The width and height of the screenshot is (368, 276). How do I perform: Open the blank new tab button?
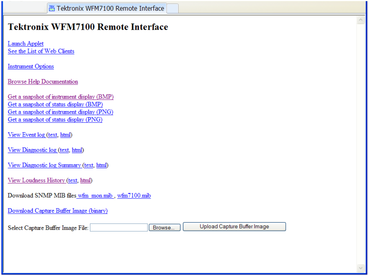click(x=173, y=9)
